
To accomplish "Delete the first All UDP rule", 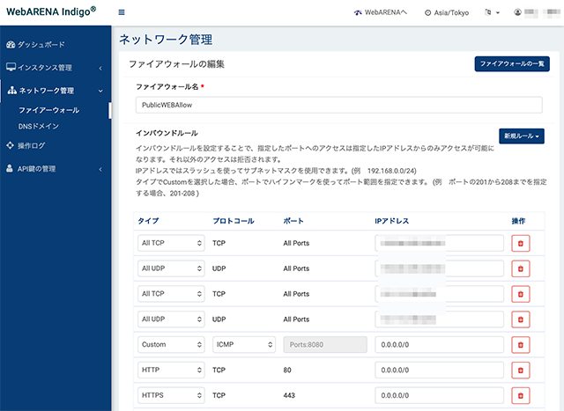I will pyautogui.click(x=520, y=268).
